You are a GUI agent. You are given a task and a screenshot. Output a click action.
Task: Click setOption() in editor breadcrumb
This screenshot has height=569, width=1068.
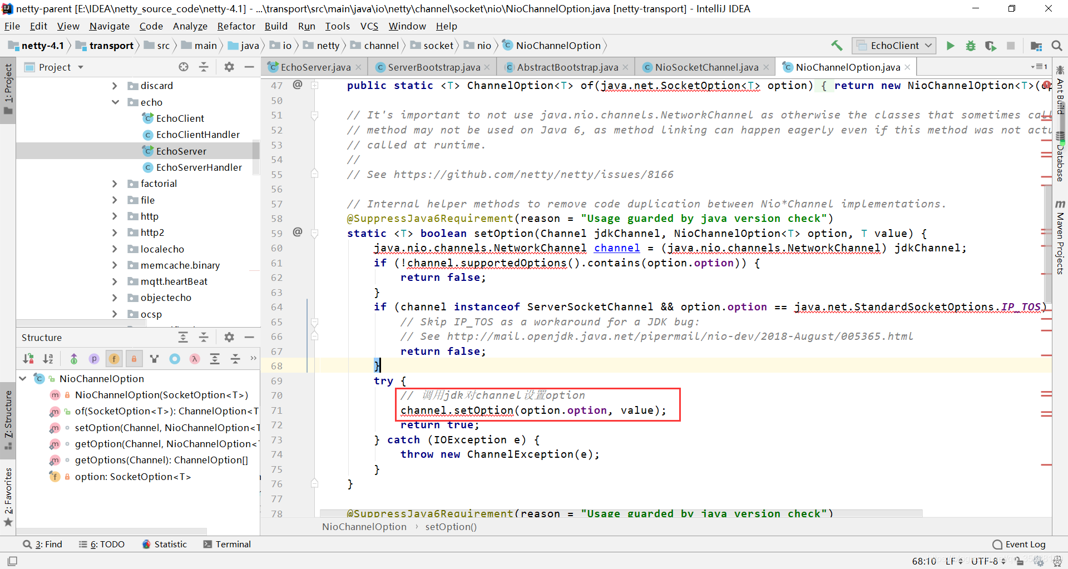tap(451, 527)
